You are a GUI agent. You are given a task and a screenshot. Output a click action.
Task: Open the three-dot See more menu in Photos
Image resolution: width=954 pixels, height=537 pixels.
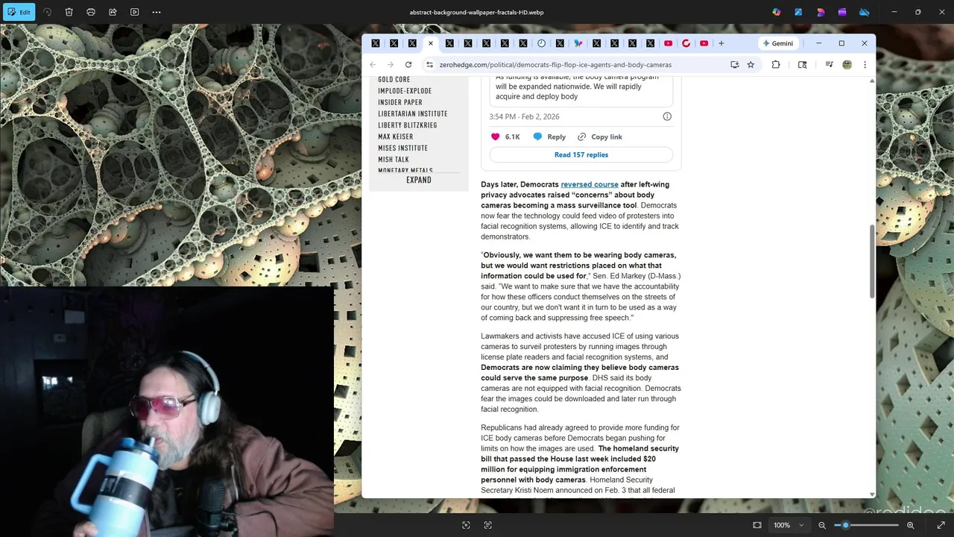(x=157, y=12)
